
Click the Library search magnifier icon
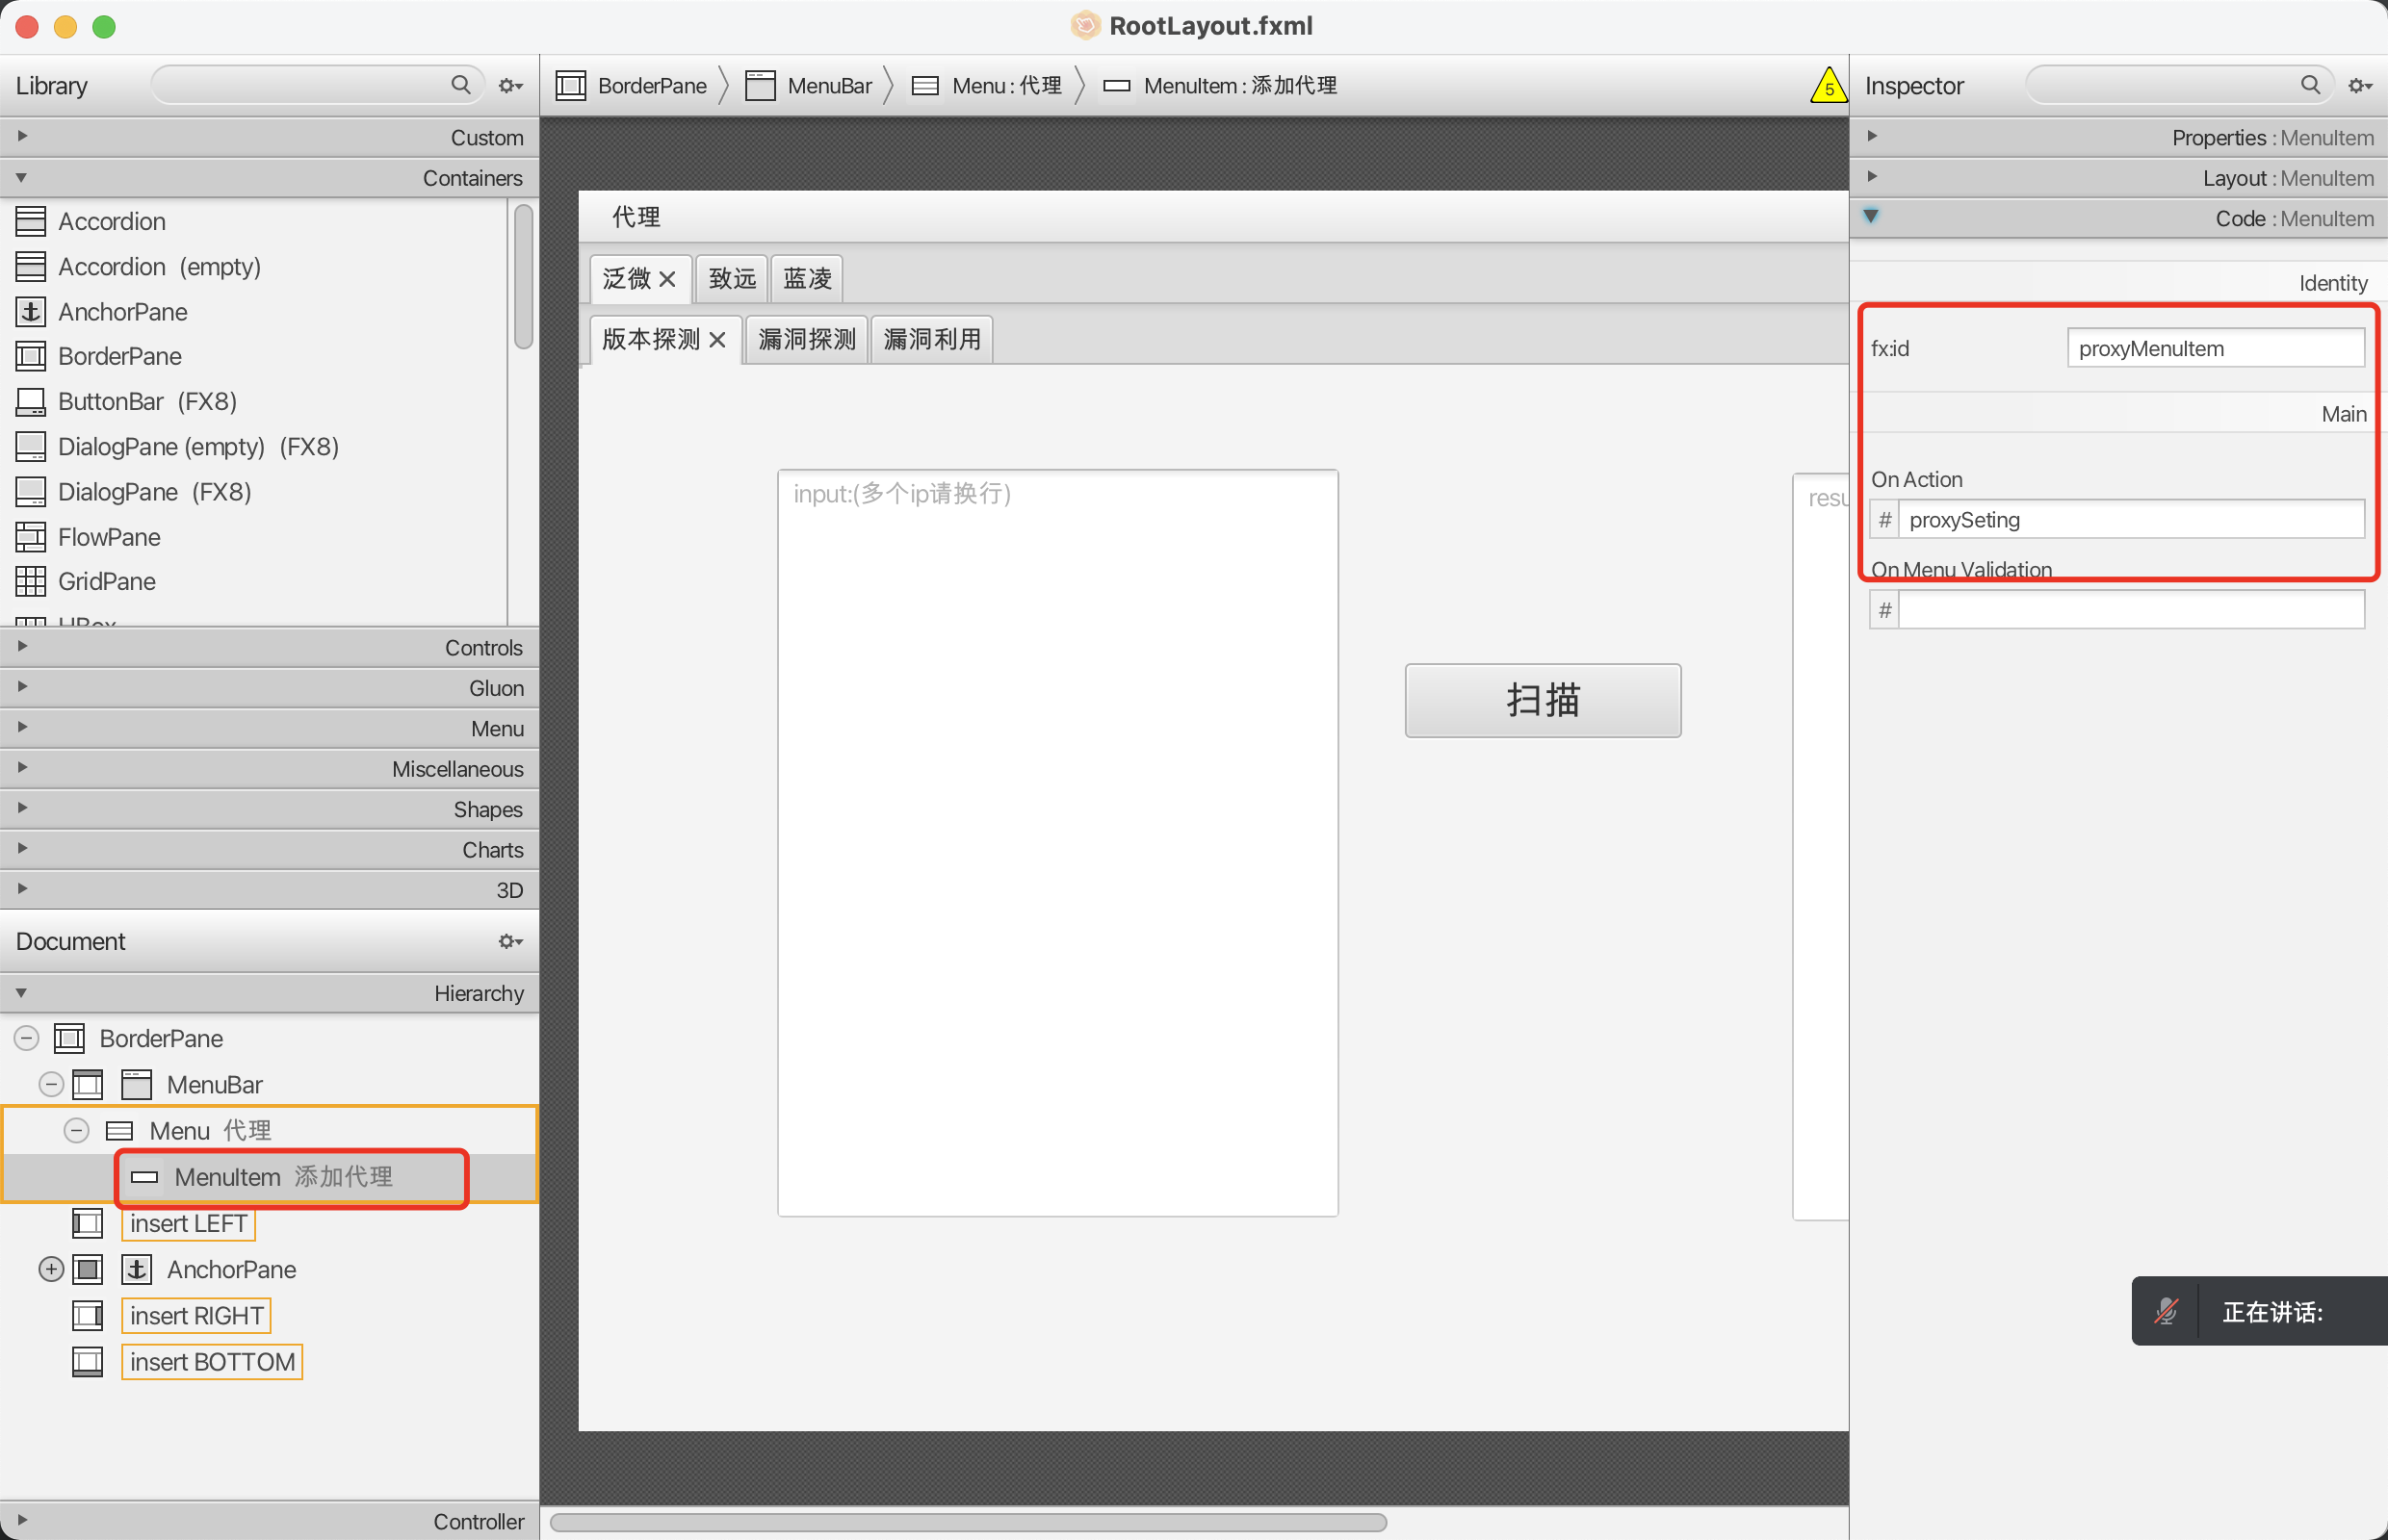click(x=461, y=85)
